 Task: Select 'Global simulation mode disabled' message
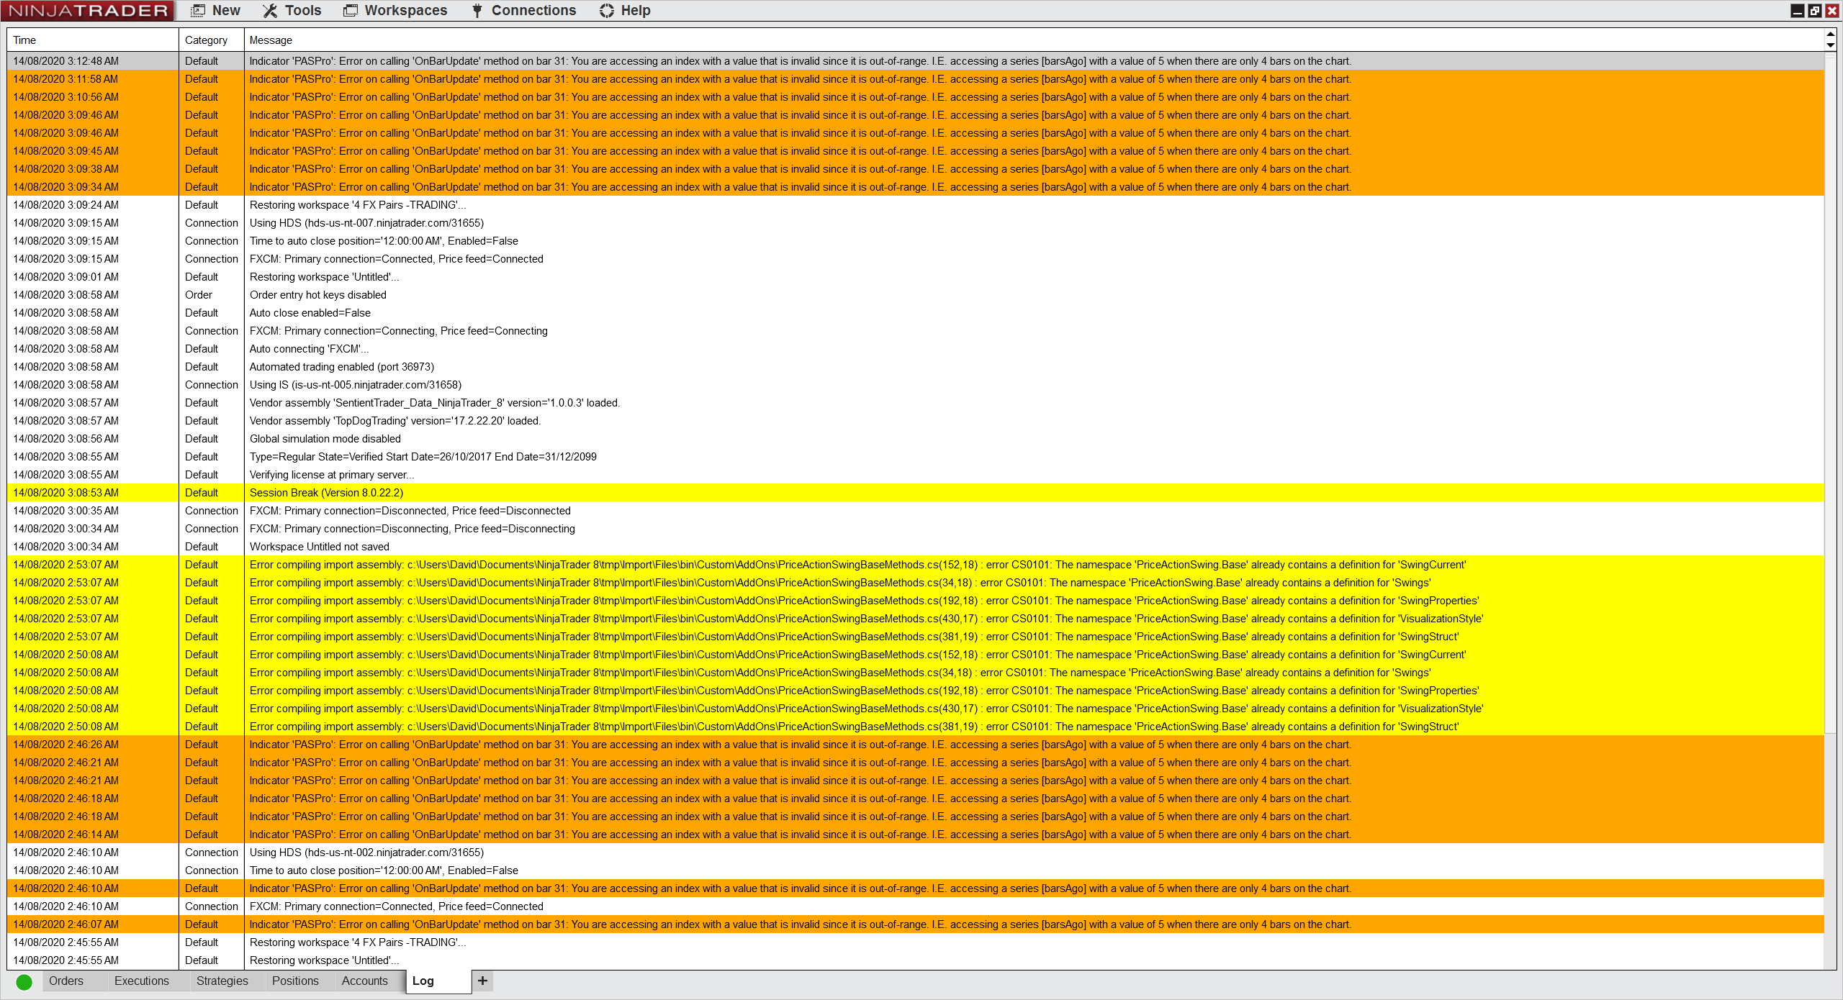tap(325, 439)
